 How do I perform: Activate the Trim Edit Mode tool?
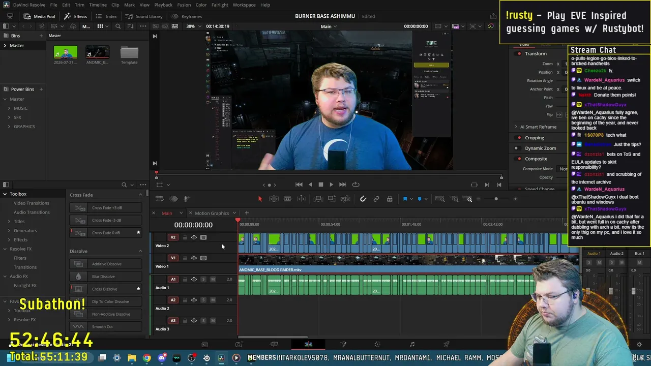(274, 199)
